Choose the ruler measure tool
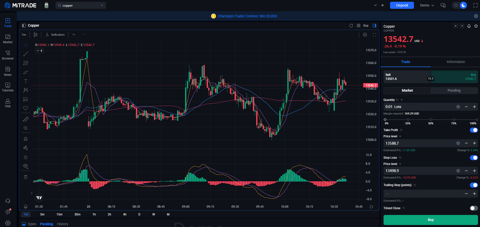The width and height of the screenshot is (480, 227). (26, 119)
